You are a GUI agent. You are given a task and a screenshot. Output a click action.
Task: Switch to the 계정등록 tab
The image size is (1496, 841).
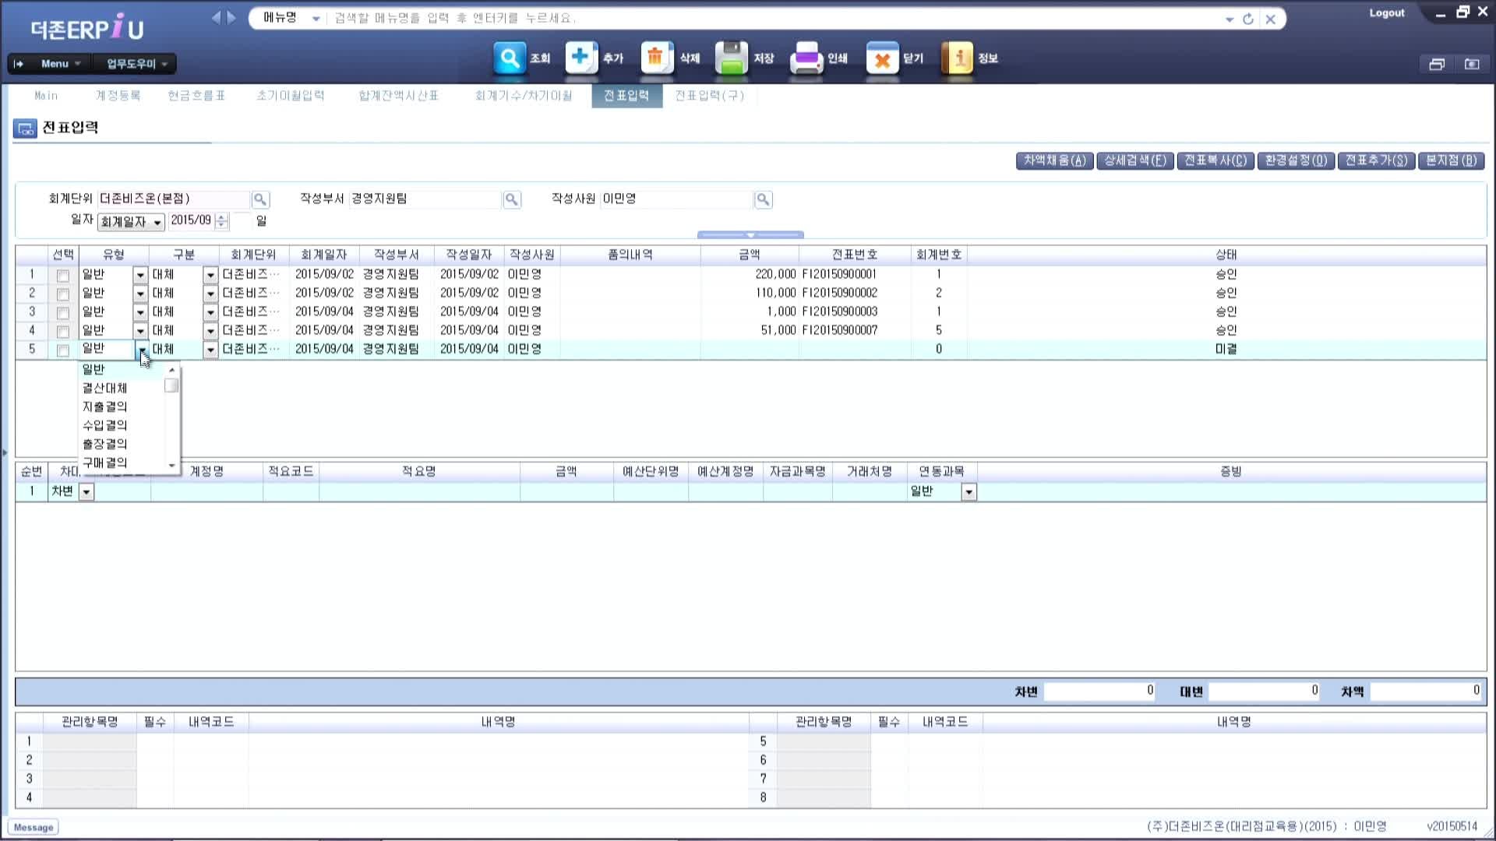[118, 96]
